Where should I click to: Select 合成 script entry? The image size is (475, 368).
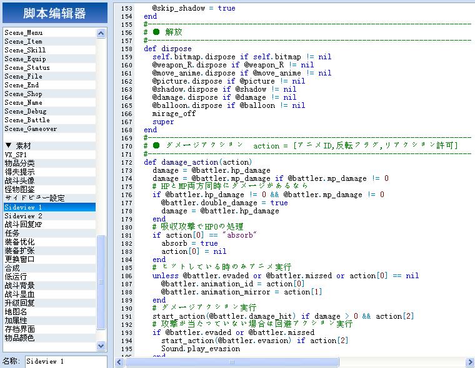tap(49, 269)
